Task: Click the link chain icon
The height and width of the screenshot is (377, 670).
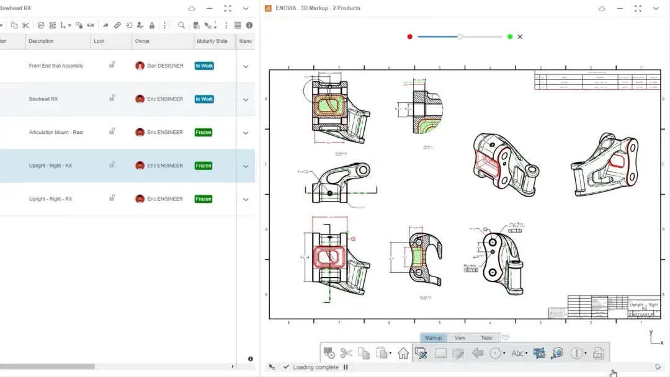Action: click(x=117, y=25)
